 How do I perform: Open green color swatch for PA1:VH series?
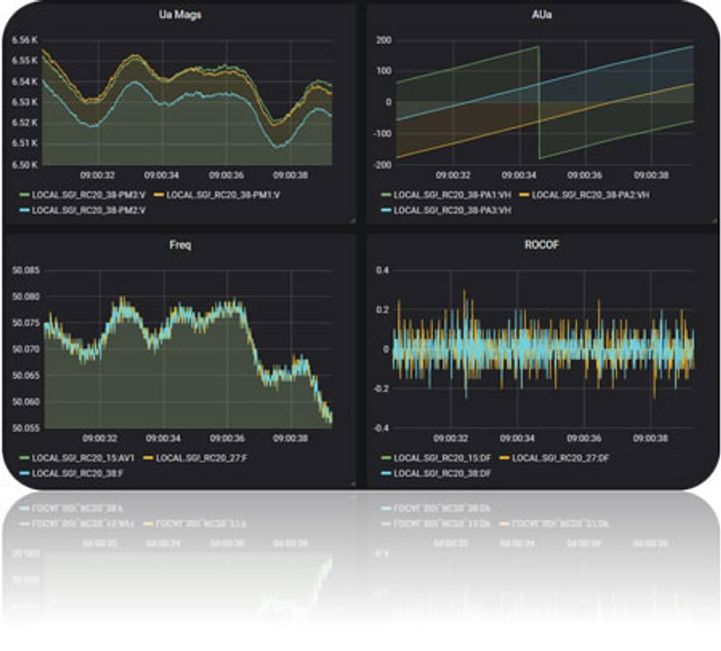click(x=386, y=195)
